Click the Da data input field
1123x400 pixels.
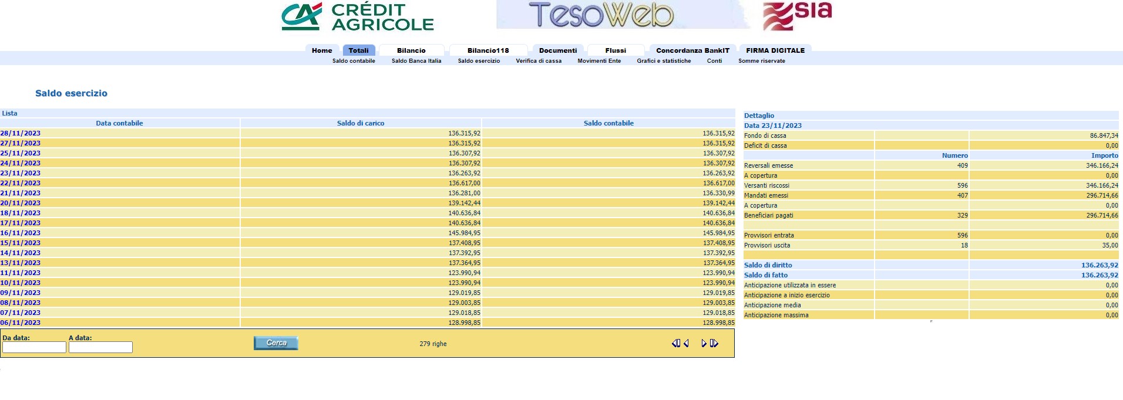click(34, 347)
